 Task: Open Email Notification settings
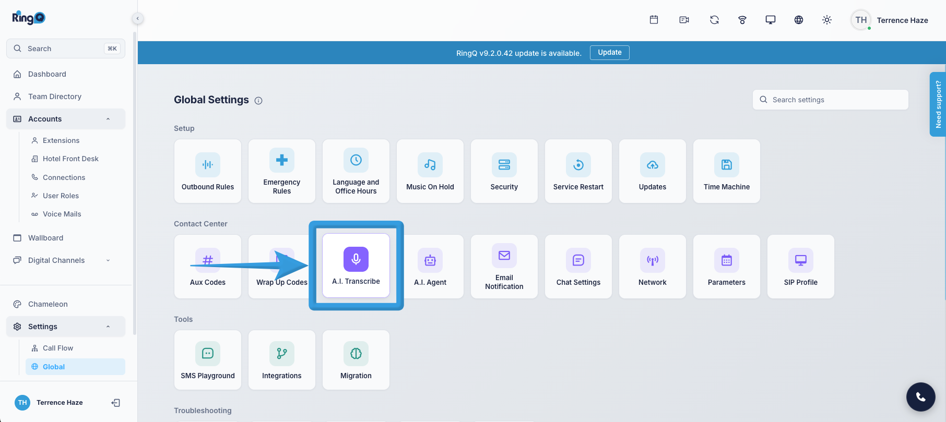pyautogui.click(x=504, y=267)
